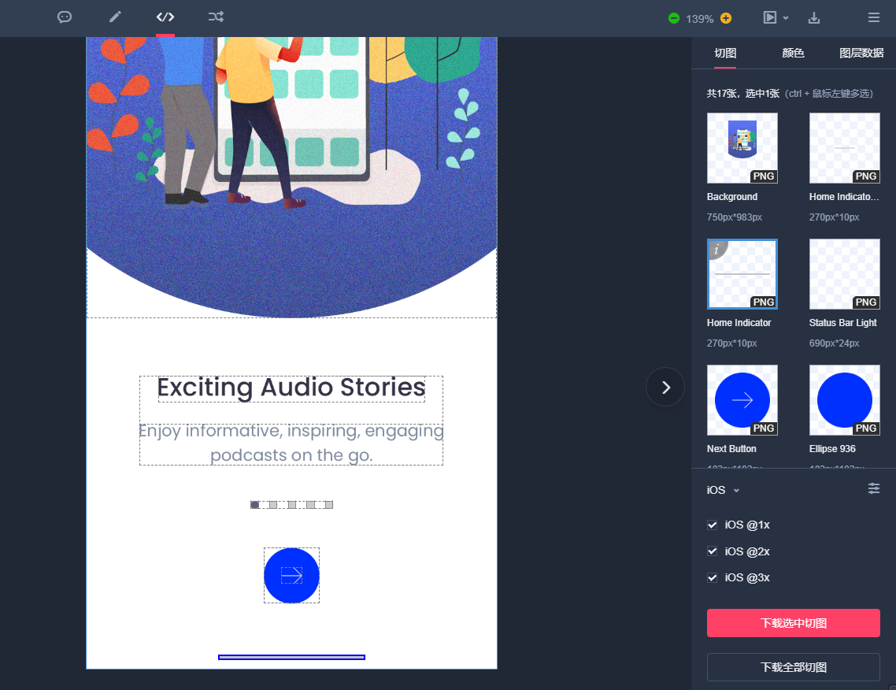Screen dimensions: 896x690
Task: Switch to the code developer mode icon
Action: click(x=165, y=17)
